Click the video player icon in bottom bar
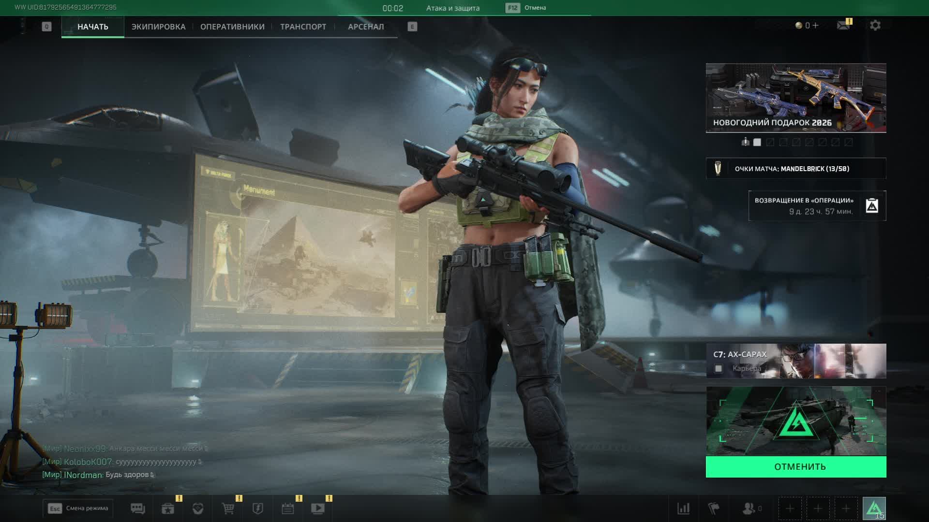Screen dimensions: 929x522 [318, 508]
